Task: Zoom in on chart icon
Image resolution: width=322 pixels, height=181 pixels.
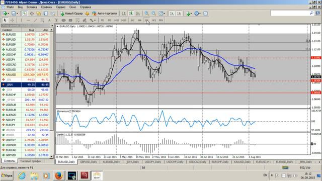Action: click(146, 14)
